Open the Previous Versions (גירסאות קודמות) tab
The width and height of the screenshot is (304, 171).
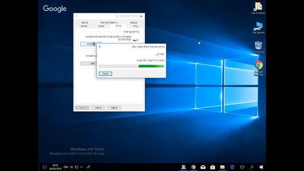point(109,22)
